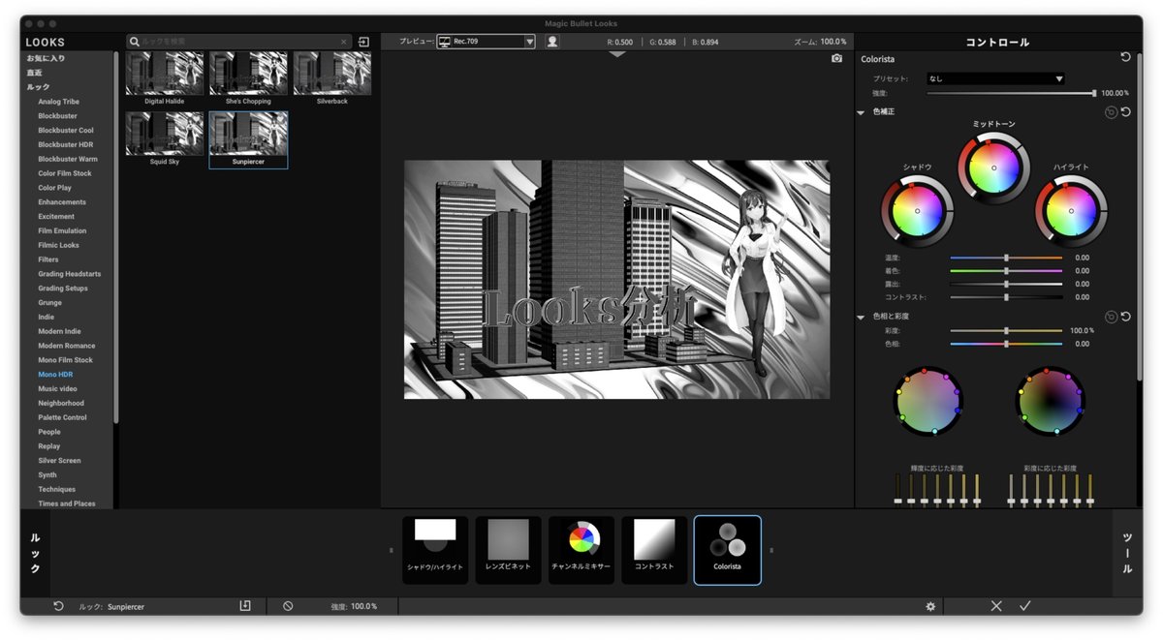Screen dimensions: 1163x640
Task: Select the コントラスト tool in chain
Action: point(654,550)
